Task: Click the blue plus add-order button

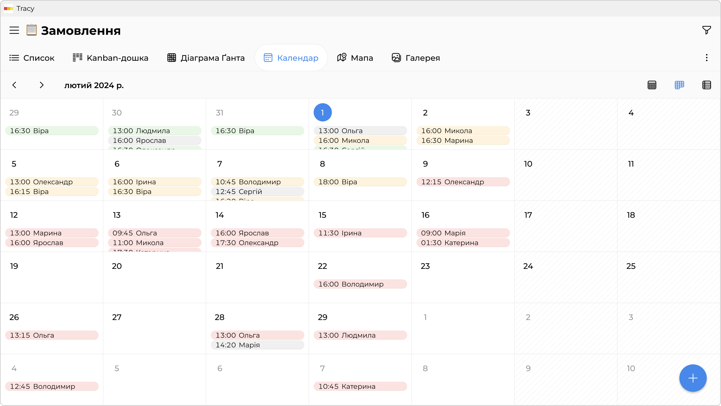Action: [x=693, y=378]
